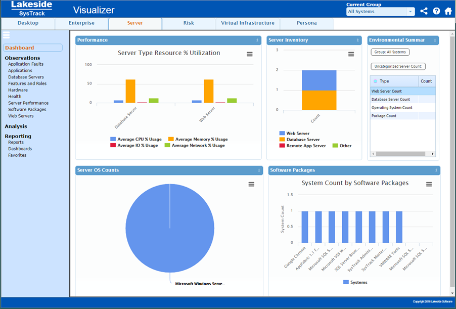Viewport: 456px width, 309px height.
Task: Collapse the Performance panel header arrow
Action: tap(258, 40)
